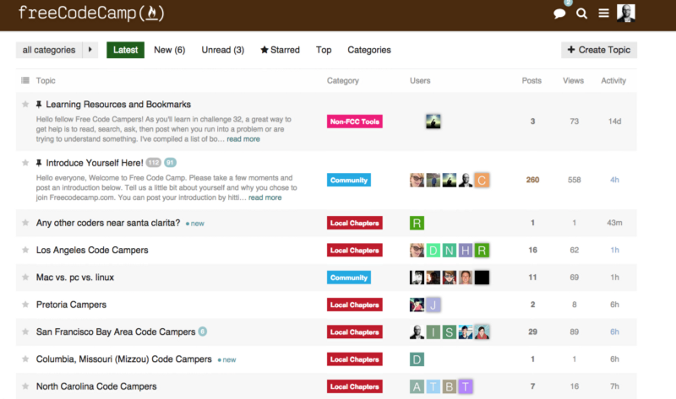Star the Learning Resources and Bookmarks topic
The image size is (676, 399).
click(x=25, y=104)
